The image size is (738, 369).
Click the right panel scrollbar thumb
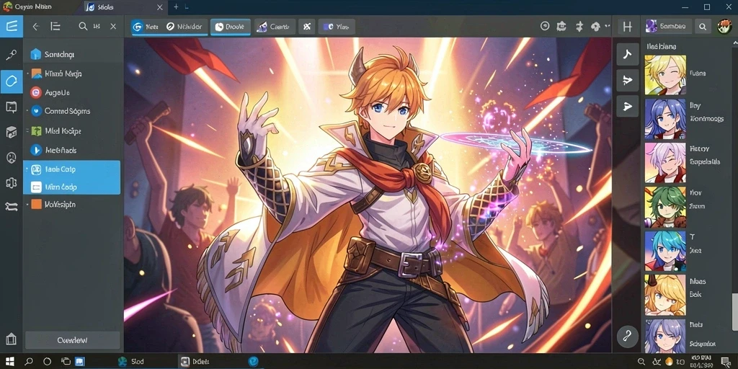pos(734,311)
